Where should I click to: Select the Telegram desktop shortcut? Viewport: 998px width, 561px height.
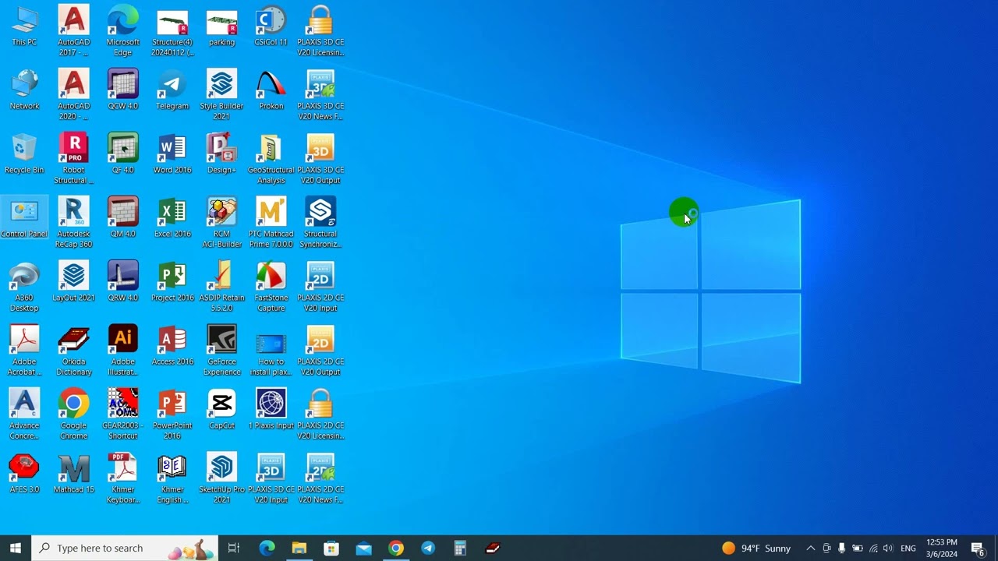click(172, 90)
